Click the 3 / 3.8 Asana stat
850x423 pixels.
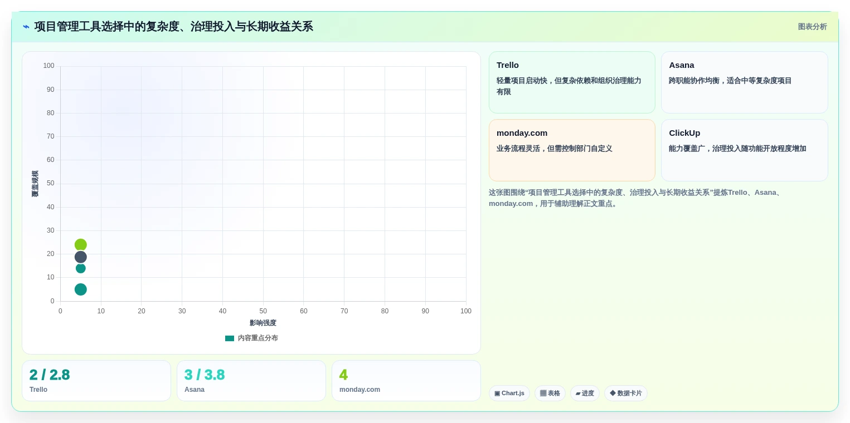205,375
